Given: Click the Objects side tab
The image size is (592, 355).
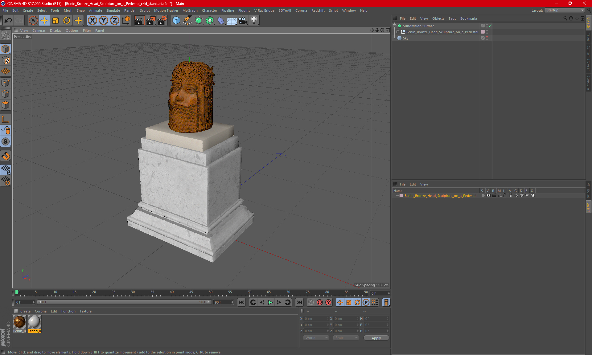Looking at the screenshot, I should pyautogui.click(x=589, y=23).
